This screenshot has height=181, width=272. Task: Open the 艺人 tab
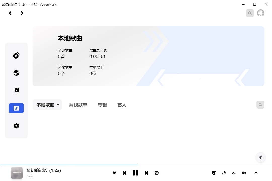point(122,105)
